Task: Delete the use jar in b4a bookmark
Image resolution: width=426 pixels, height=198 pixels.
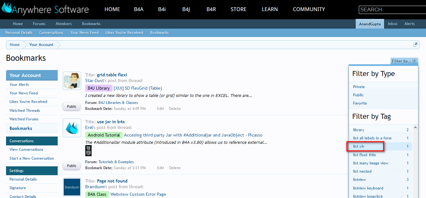Action: pyautogui.click(x=175, y=168)
